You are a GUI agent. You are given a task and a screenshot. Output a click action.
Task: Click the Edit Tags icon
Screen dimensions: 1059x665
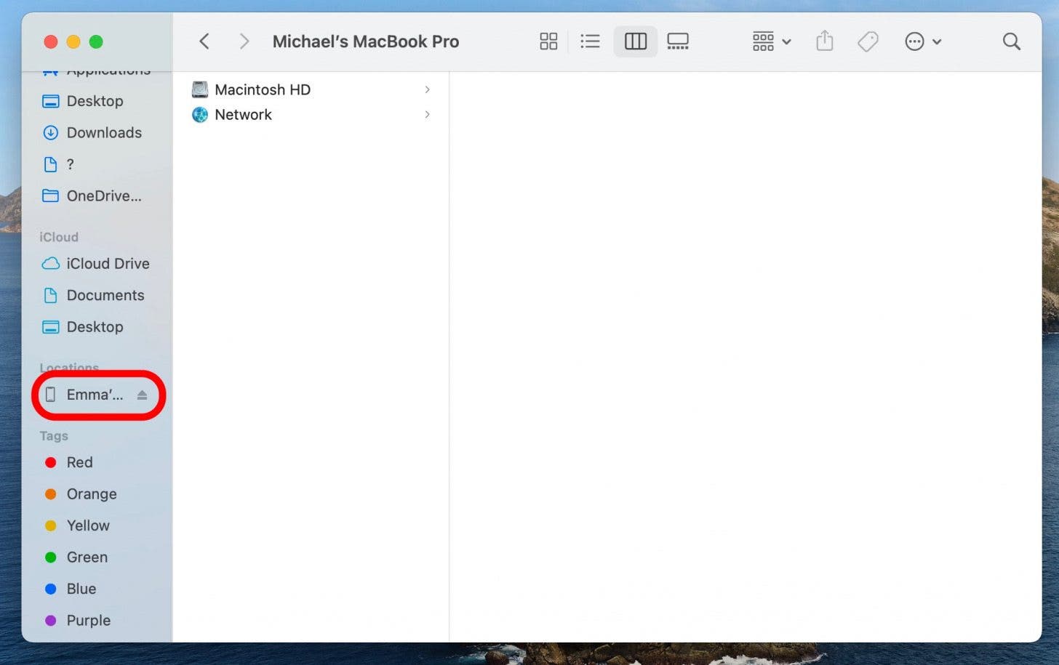pyautogui.click(x=868, y=41)
